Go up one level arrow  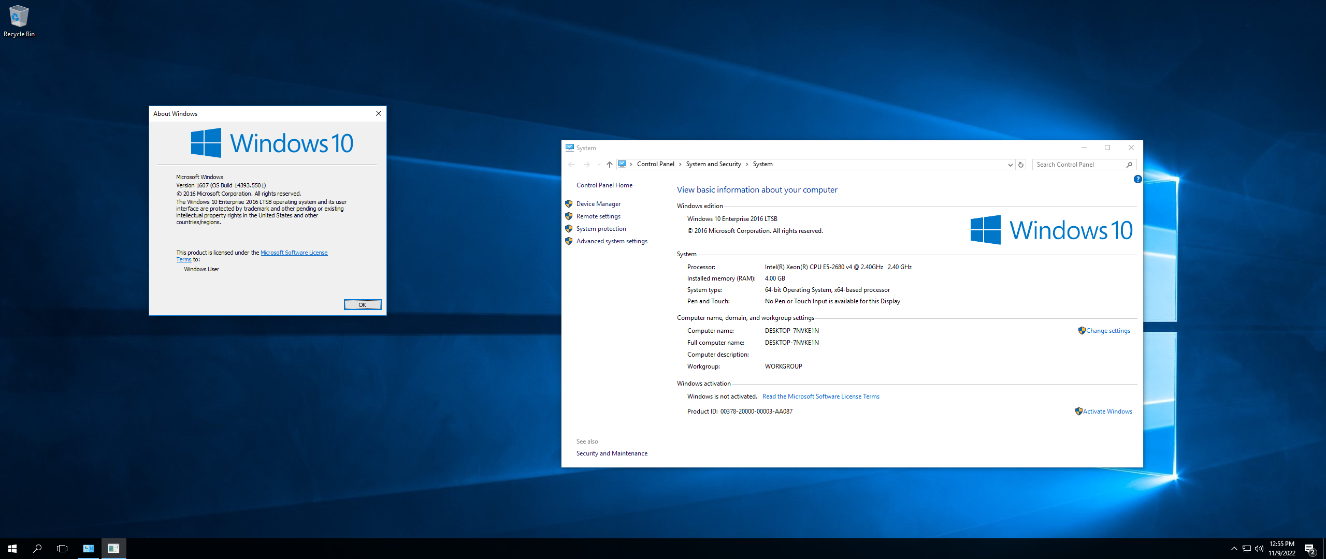pos(610,165)
